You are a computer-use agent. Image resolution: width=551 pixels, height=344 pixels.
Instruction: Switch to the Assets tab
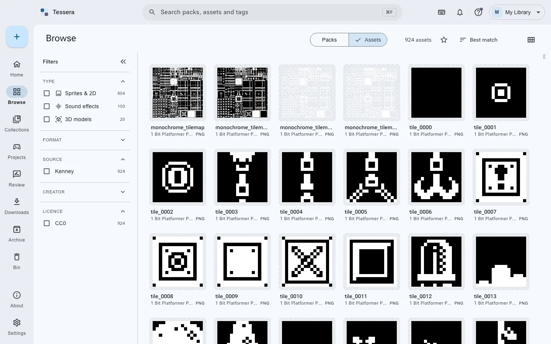(368, 40)
